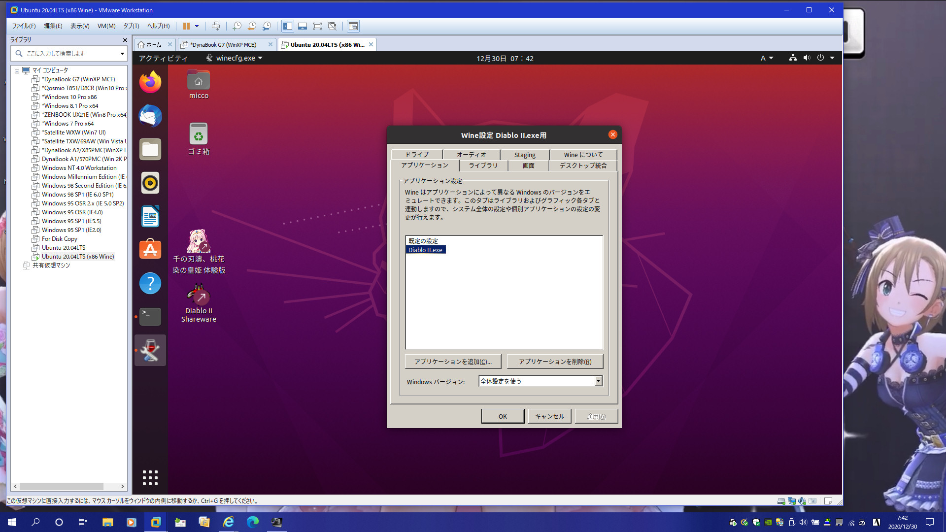Select For Disk Copy in the library

(x=59, y=239)
